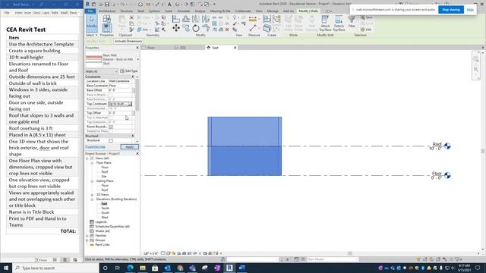Toggle the Room Bounding checkbox
Viewport: 486px width, 273px height.
(x=111, y=127)
